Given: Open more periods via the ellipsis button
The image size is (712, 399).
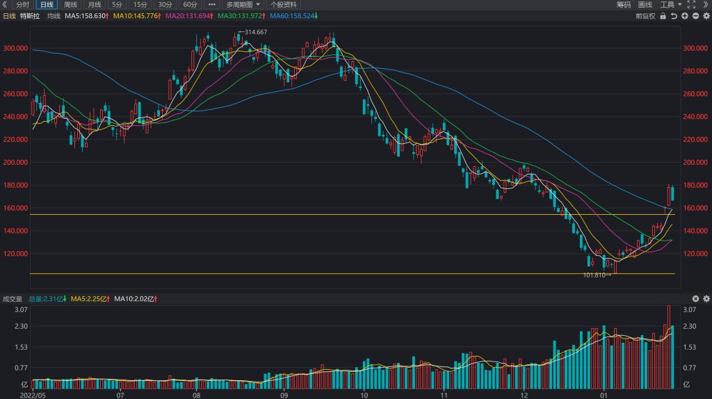Looking at the screenshot, I should (x=211, y=5).
